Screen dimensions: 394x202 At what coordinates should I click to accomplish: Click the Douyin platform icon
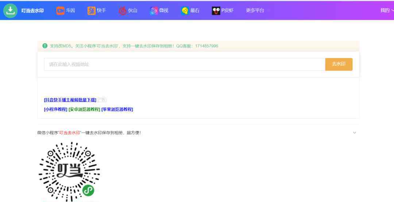click(x=60, y=11)
